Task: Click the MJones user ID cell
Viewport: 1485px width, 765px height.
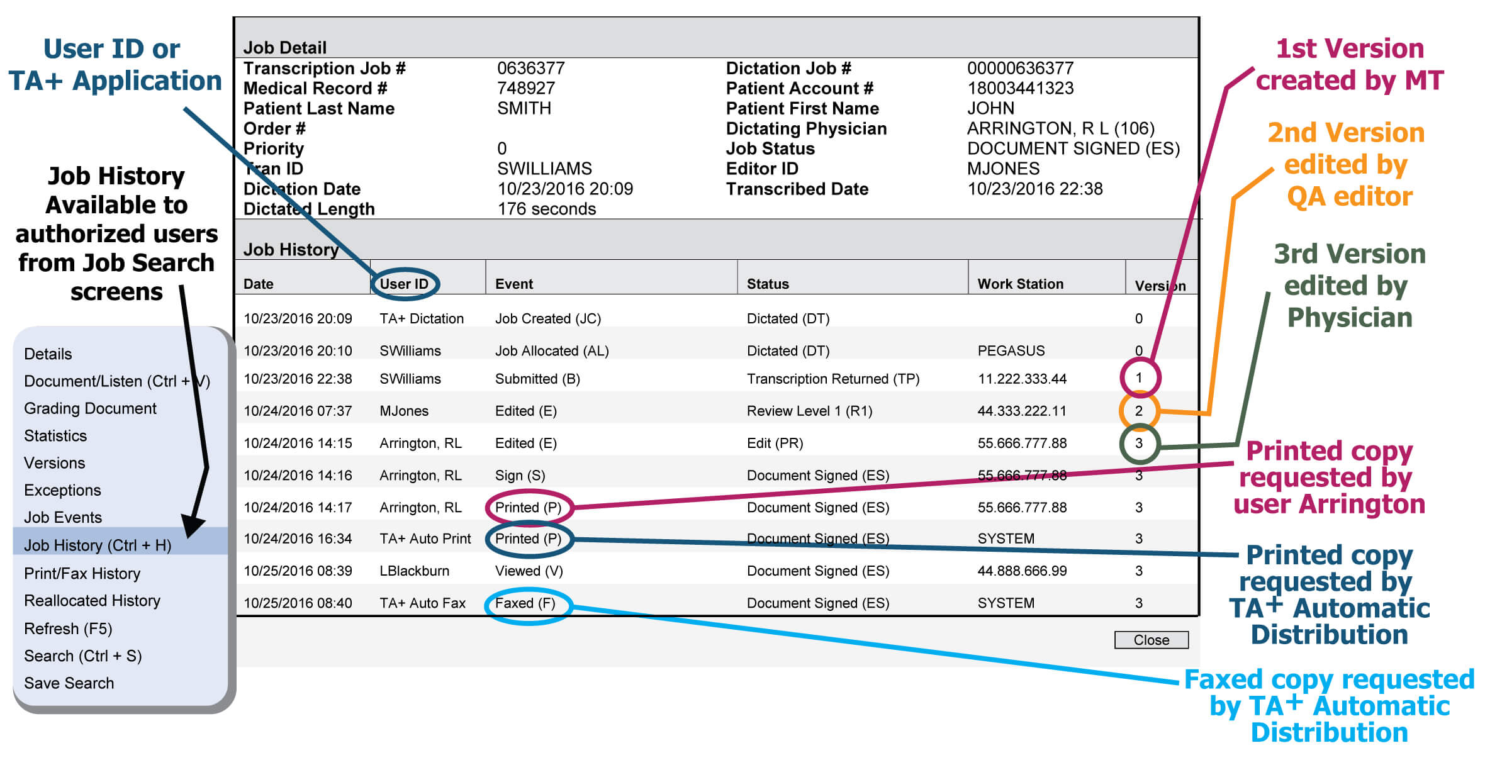Action: tap(404, 411)
